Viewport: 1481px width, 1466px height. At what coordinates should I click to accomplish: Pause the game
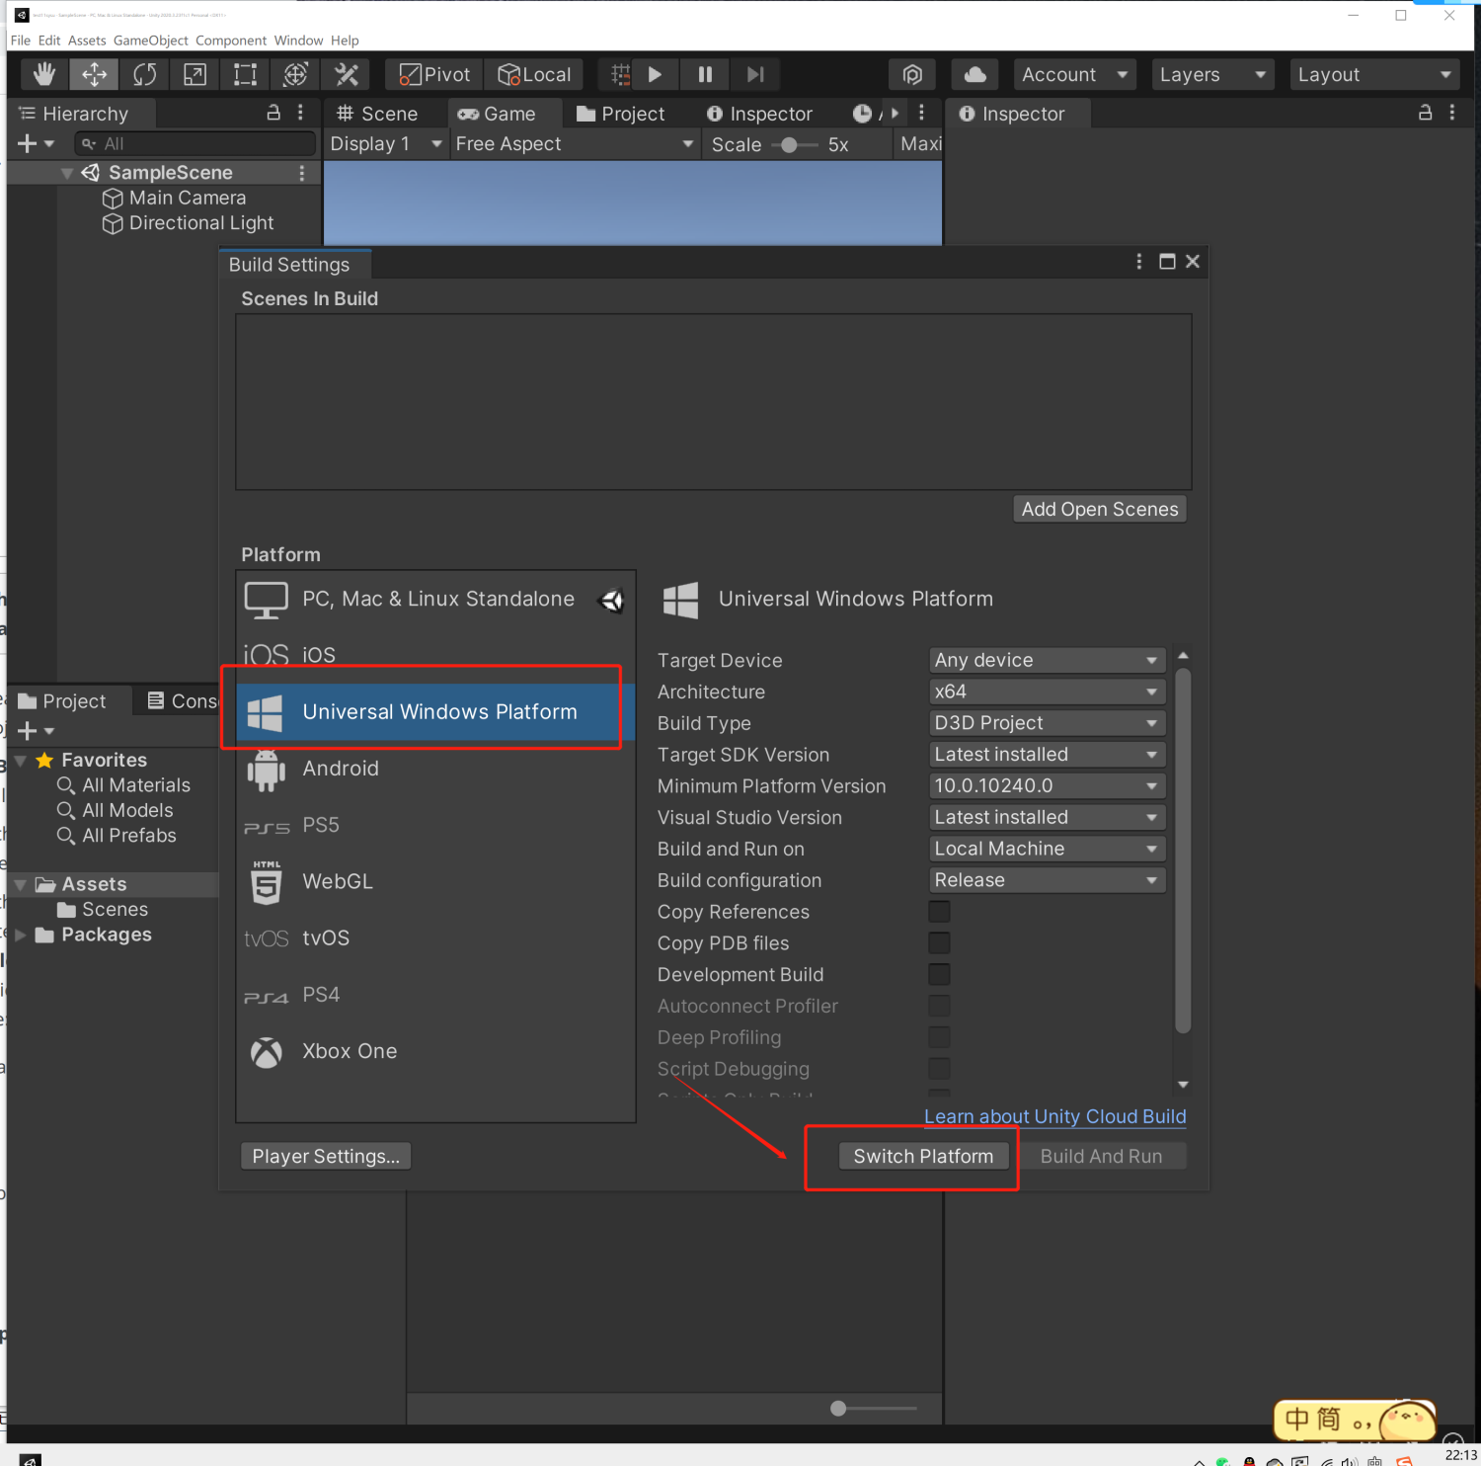pyautogui.click(x=705, y=74)
